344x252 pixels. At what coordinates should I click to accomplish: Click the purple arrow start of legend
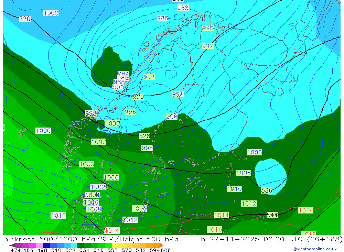click(12, 245)
